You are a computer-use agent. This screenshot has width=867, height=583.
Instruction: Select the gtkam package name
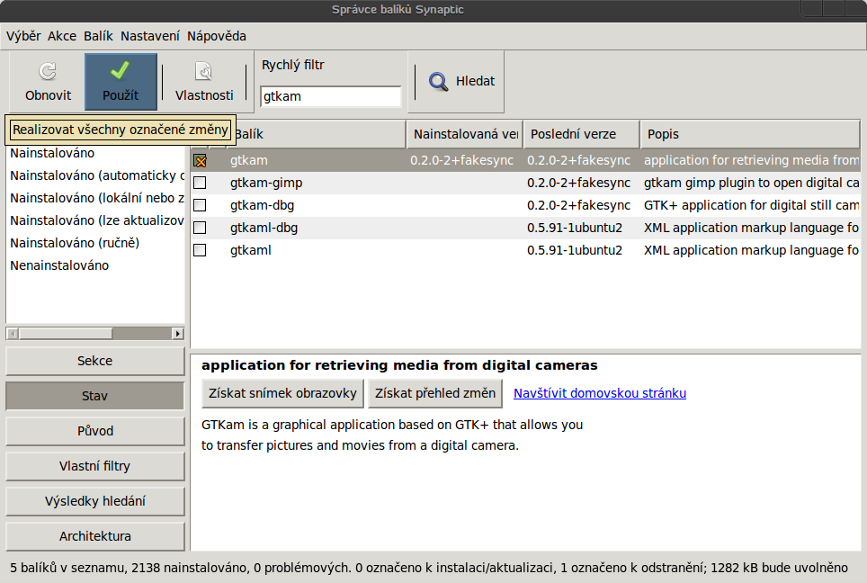coord(249,160)
